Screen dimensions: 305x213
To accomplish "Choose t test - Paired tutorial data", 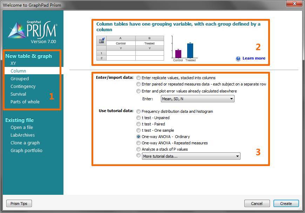I will (x=138, y=124).
